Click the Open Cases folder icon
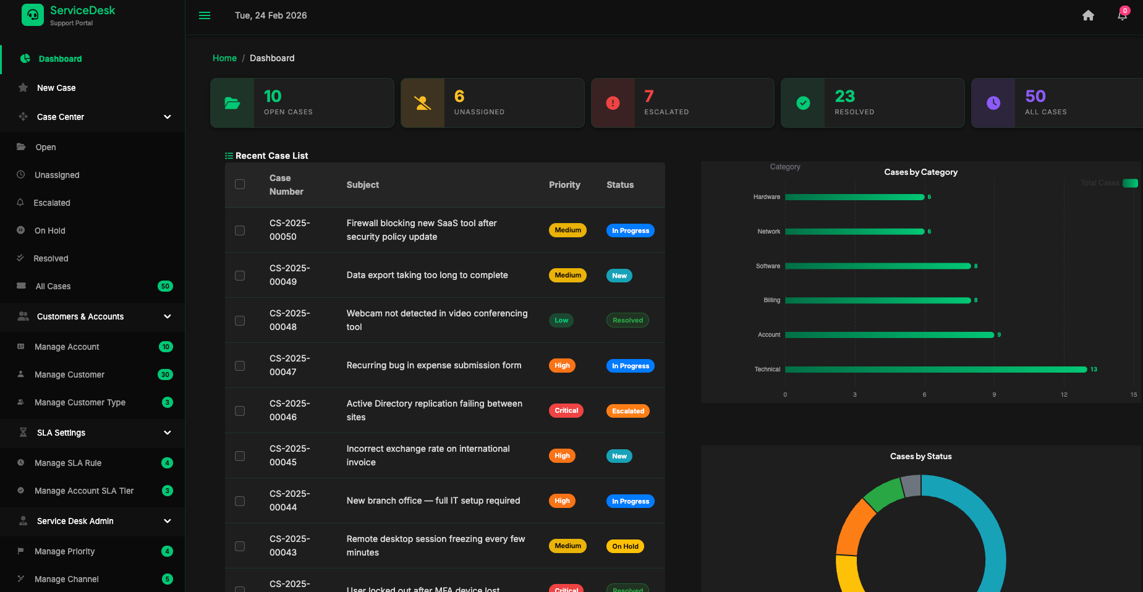The image size is (1143, 592). pyautogui.click(x=232, y=103)
